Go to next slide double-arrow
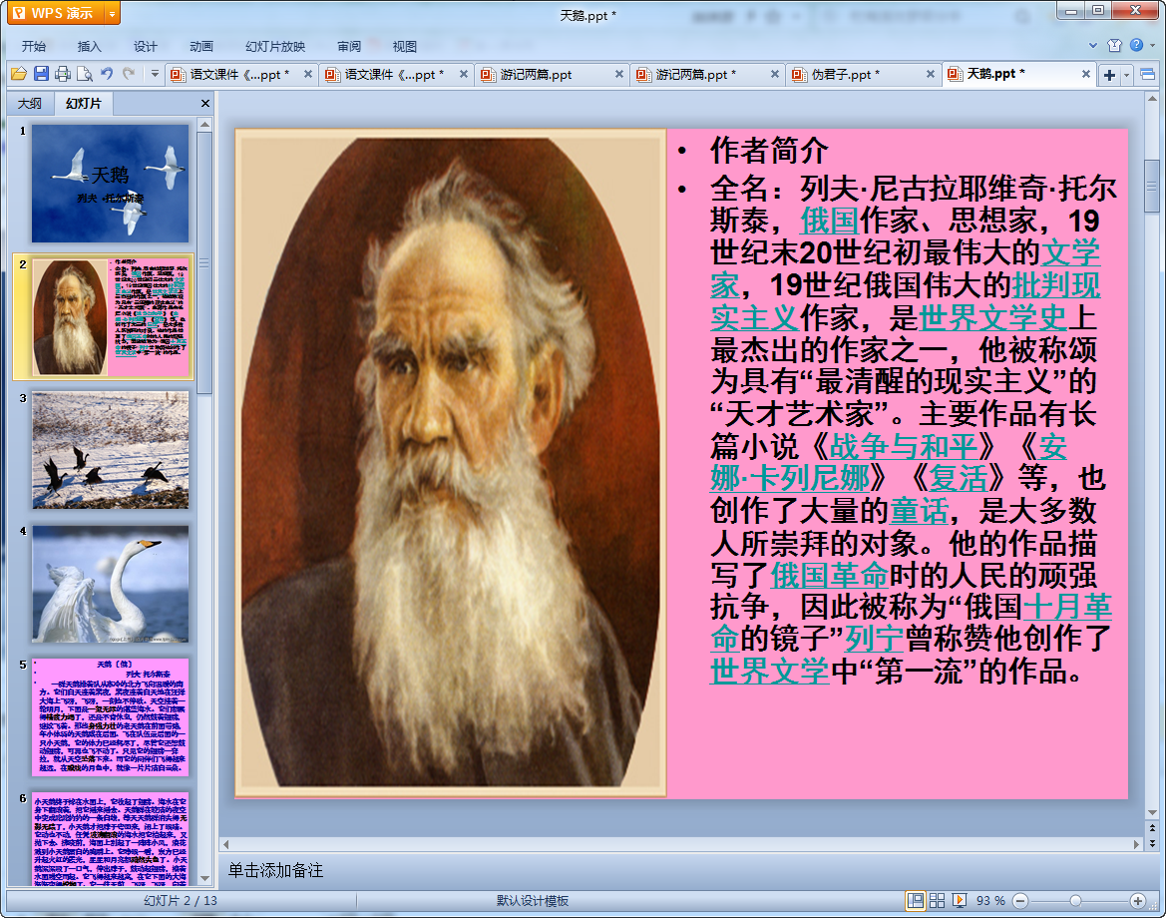The height and width of the screenshot is (918, 1166). 1153,843
